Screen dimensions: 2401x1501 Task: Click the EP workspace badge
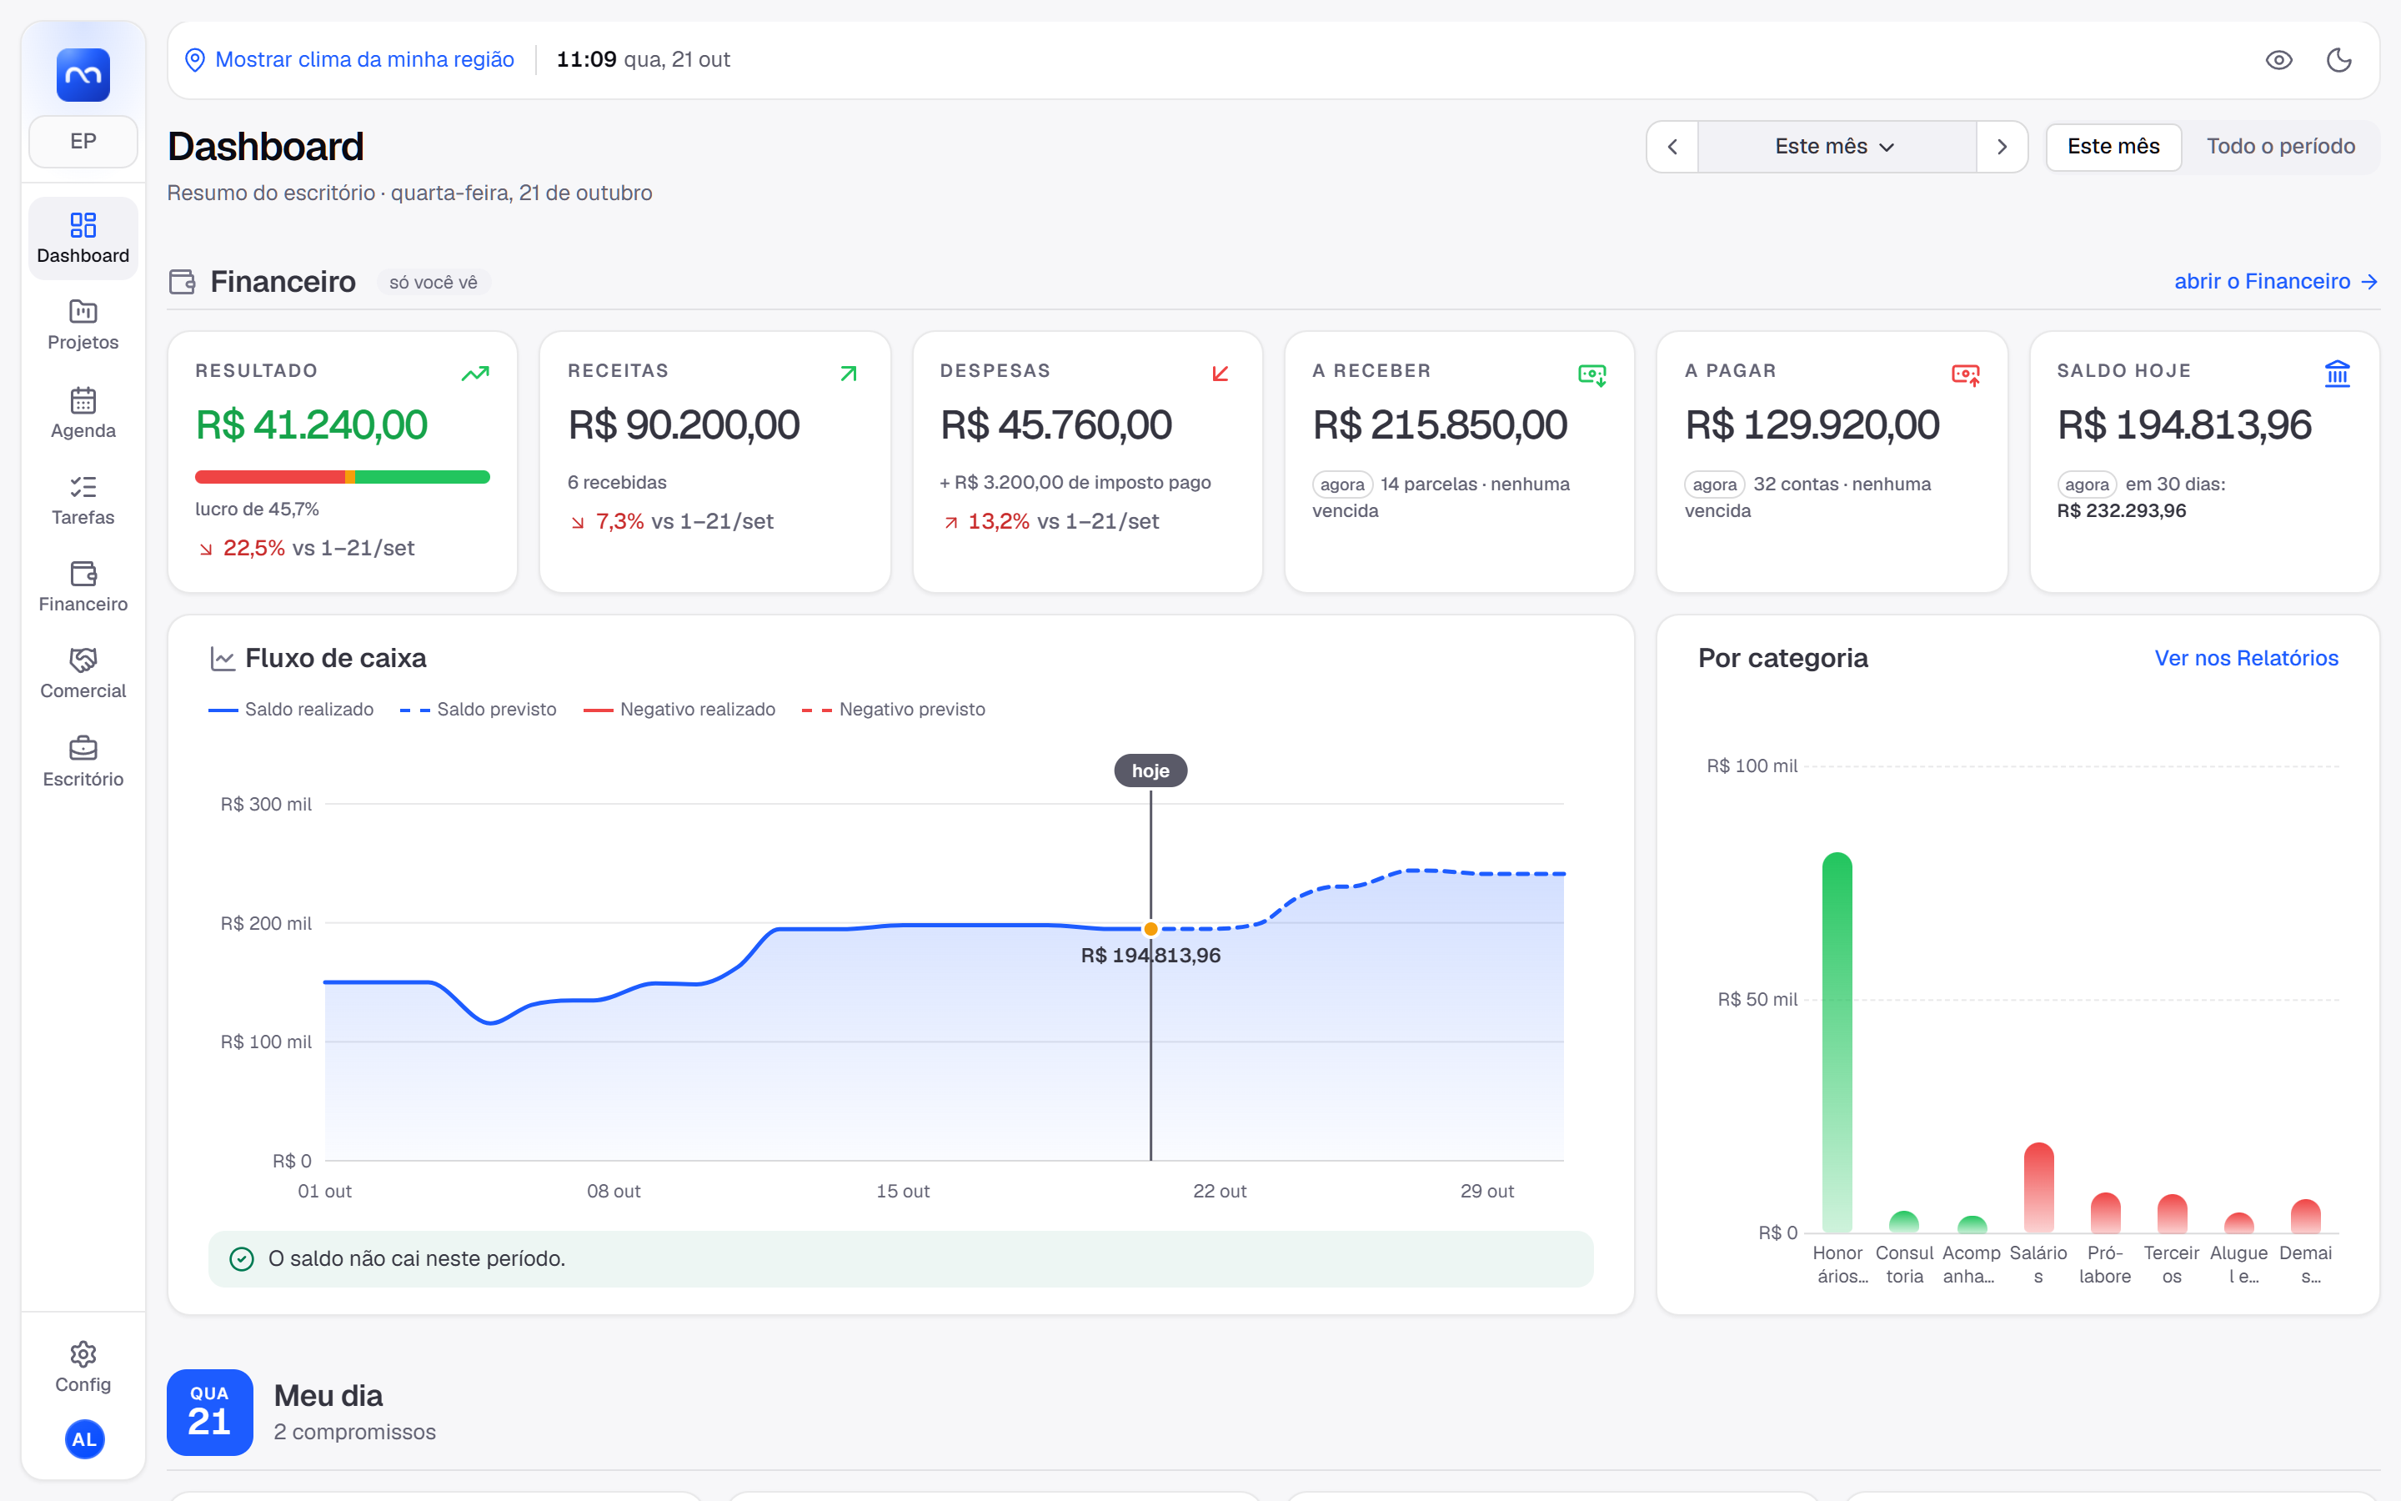point(83,141)
